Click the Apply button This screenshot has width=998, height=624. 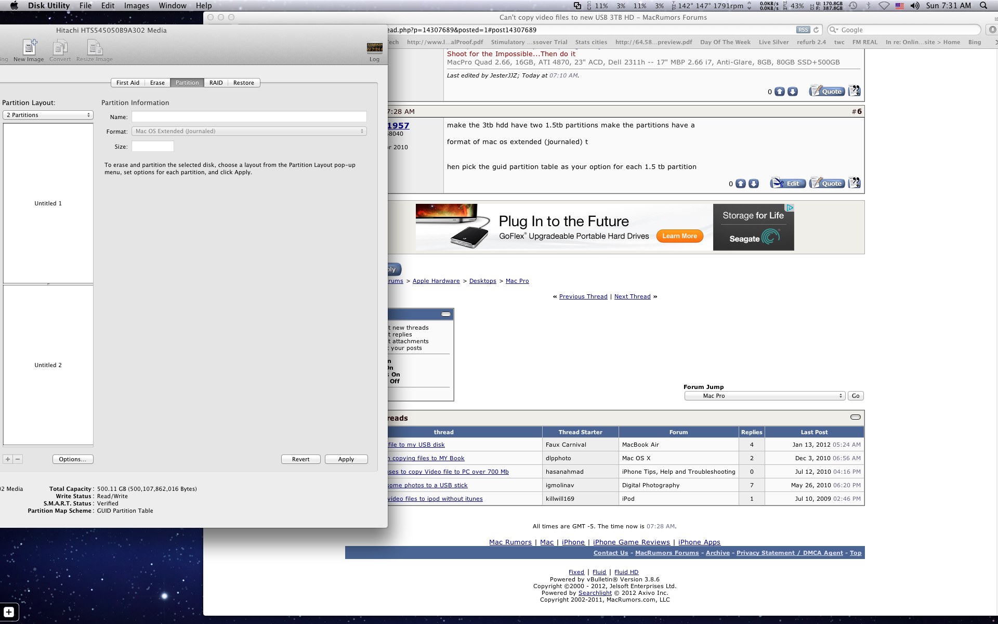[346, 459]
